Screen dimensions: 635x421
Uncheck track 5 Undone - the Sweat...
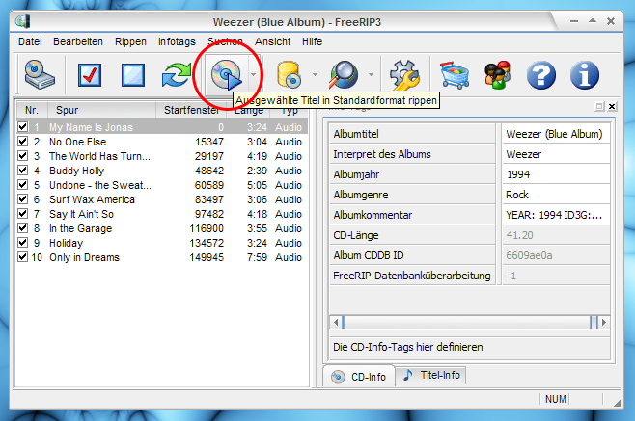23,185
